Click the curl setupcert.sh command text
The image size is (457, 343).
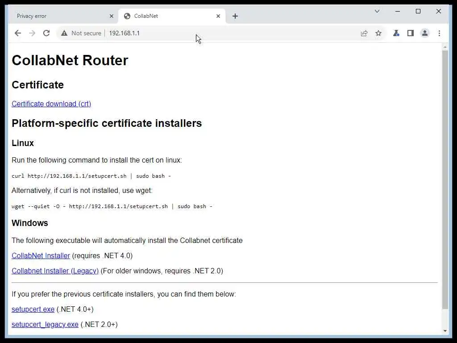[91, 176]
